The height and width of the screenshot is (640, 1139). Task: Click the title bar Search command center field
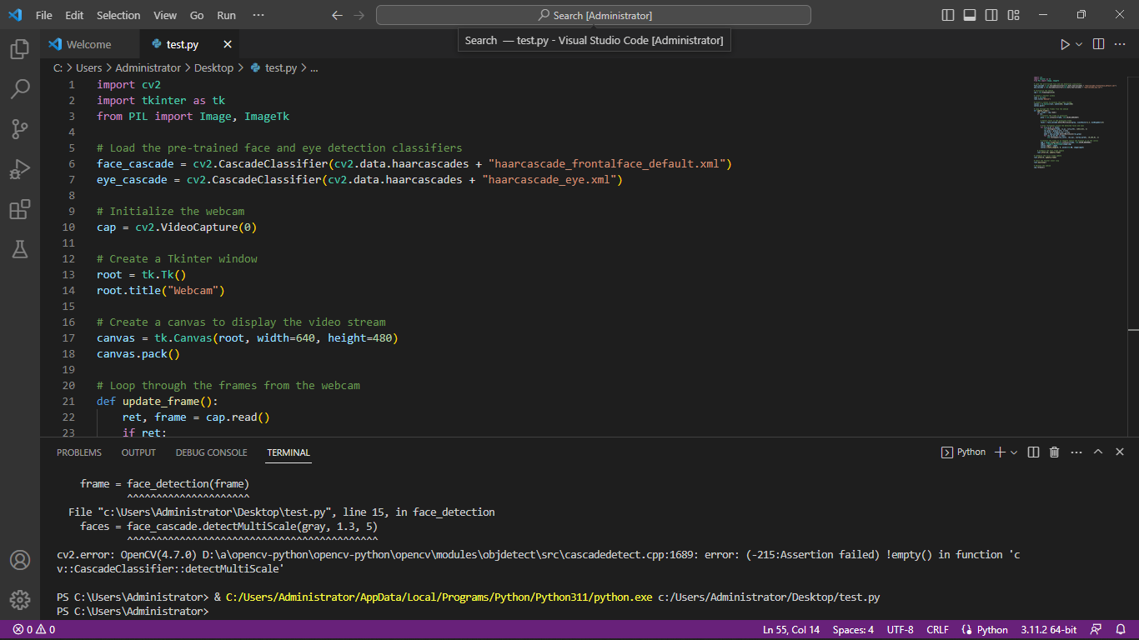click(x=594, y=15)
